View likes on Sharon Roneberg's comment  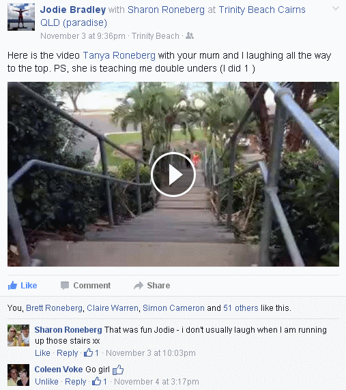coord(91,352)
